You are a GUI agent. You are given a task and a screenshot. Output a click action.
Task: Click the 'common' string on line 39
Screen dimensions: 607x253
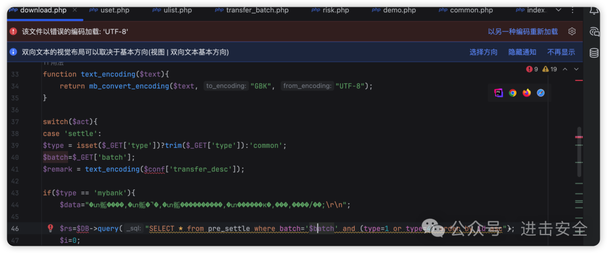[x=266, y=146]
